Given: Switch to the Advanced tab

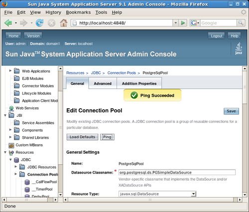Looking at the screenshot, I should [103, 83].
